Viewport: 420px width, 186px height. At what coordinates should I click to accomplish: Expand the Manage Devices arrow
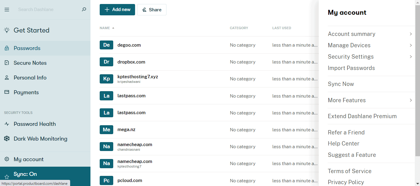coord(411,45)
